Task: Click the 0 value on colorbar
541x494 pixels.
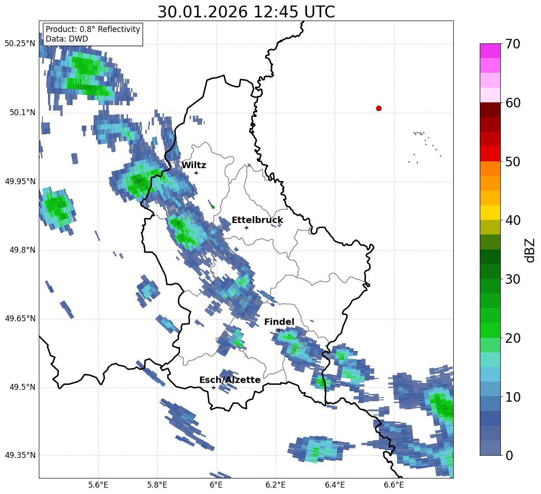Action: (509, 456)
